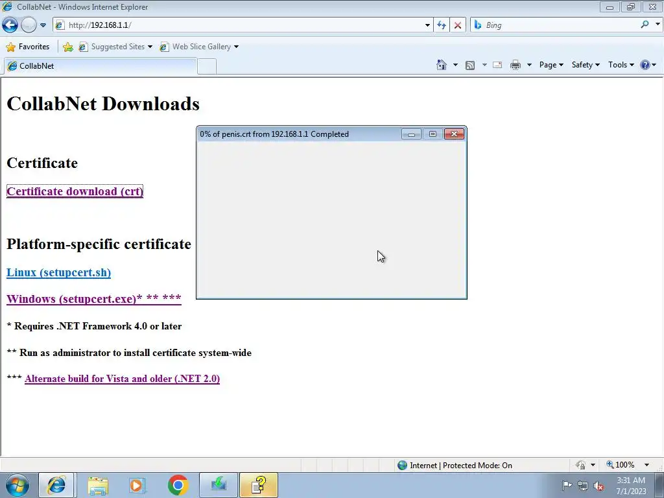Click the Internet Explorer taskbar icon
Viewport: 664px width, 498px height.
click(x=56, y=485)
